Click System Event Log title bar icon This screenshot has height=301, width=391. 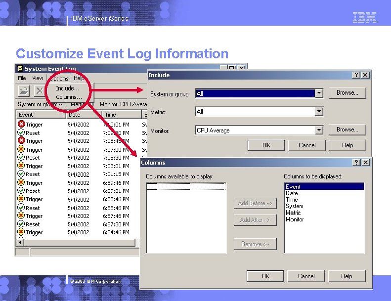[x=20, y=68]
